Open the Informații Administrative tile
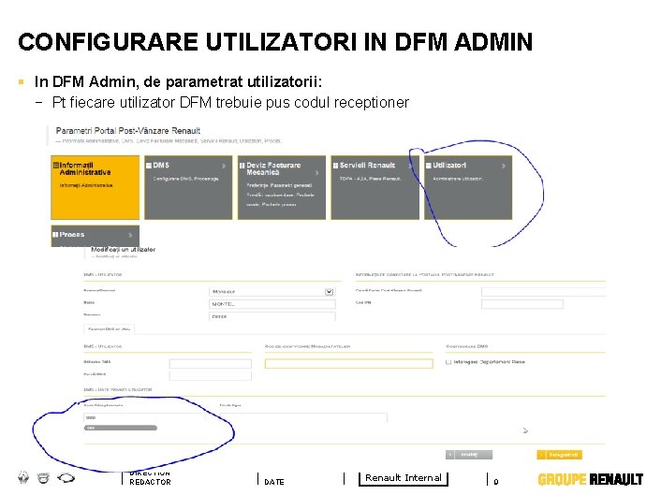 click(95, 187)
